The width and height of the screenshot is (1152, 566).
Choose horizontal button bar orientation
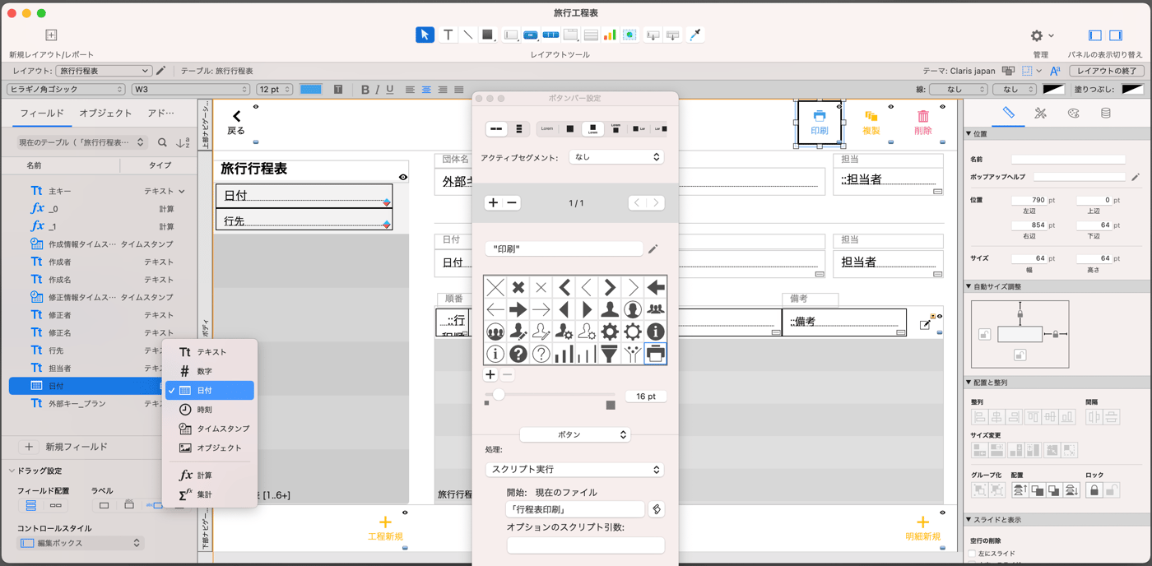(496, 129)
